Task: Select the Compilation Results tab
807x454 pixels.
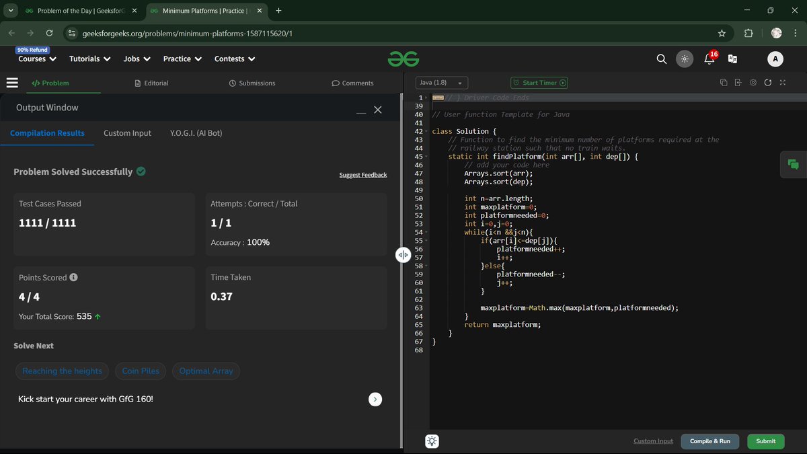Action: [47, 133]
